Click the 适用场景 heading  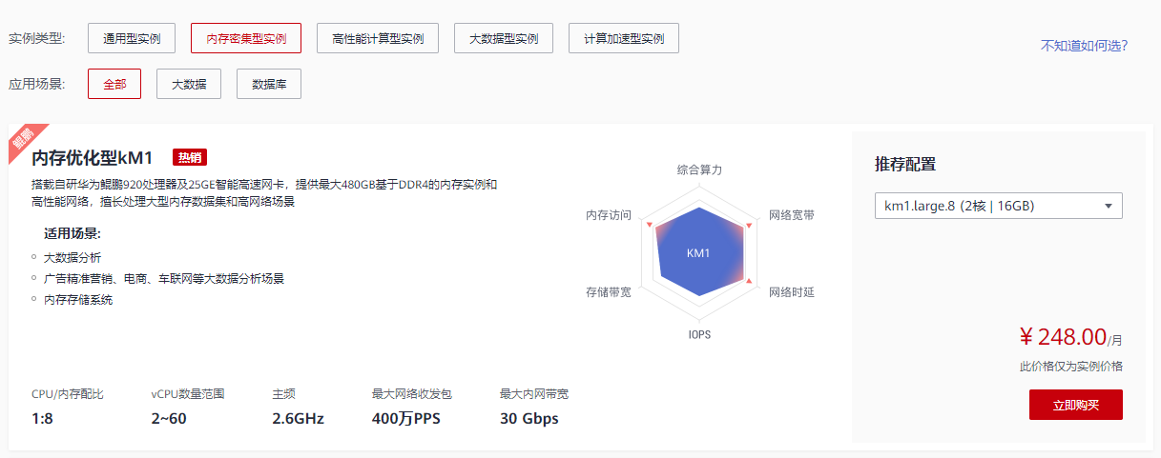point(73,233)
